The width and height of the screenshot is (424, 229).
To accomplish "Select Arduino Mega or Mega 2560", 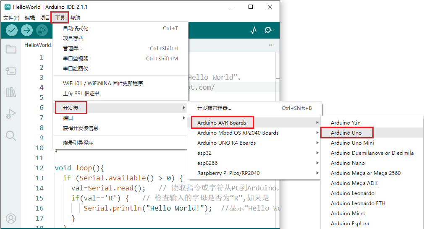I will [372, 173].
